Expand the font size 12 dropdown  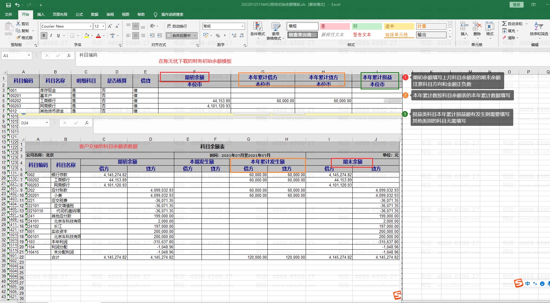pyautogui.click(x=103, y=26)
